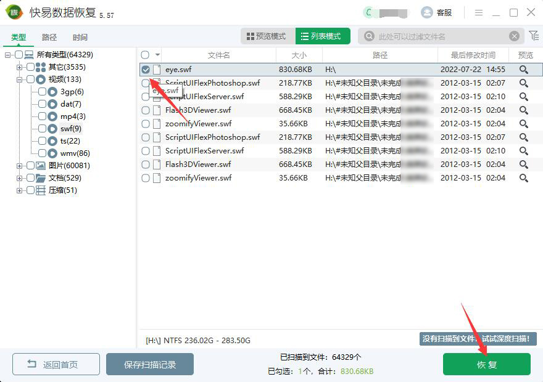Click the 保存扫描记录 button
This screenshot has width=543, height=382.
pyautogui.click(x=150, y=364)
